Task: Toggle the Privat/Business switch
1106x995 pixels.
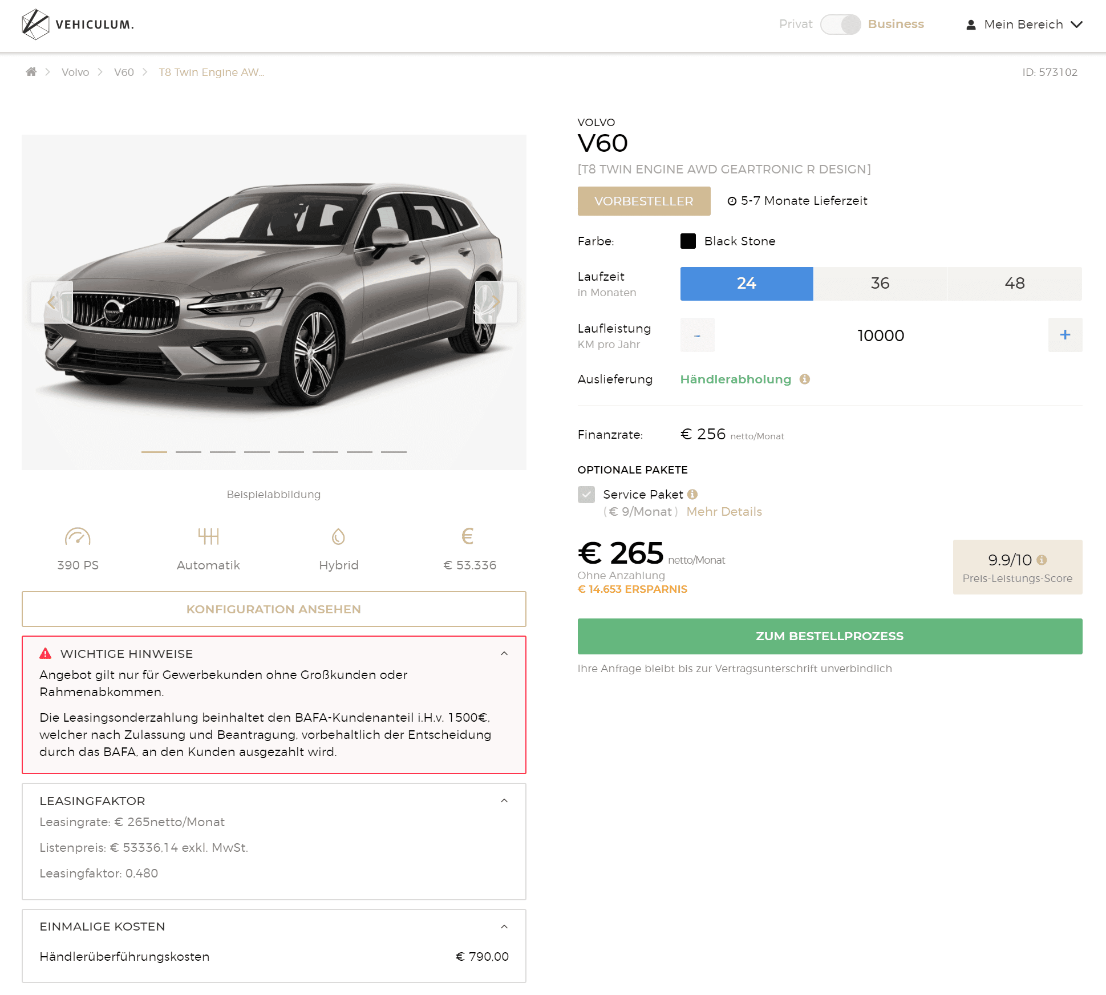Action: [840, 25]
